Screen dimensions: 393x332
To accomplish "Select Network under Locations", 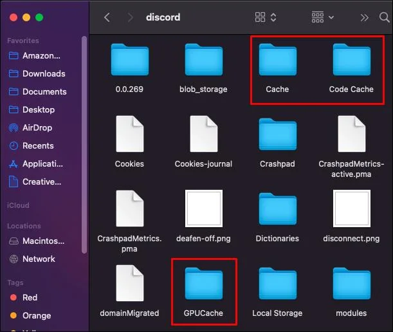I will click(32, 259).
